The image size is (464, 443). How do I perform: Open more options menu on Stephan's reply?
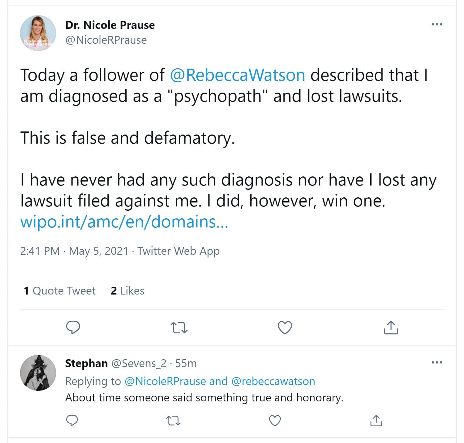coord(437,362)
